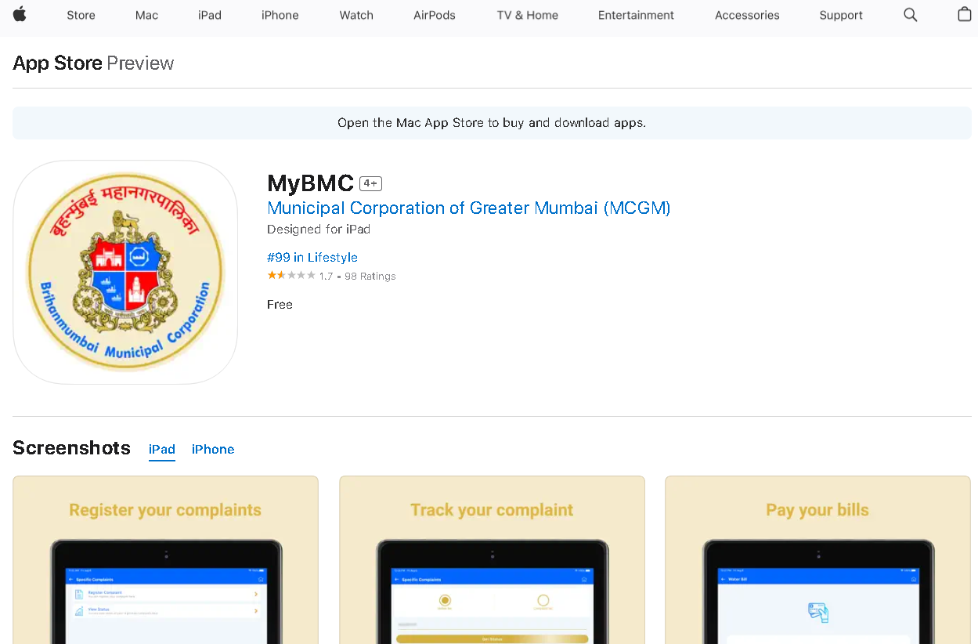Screen dimensions: 978x644
Task: View the Register your complaints screenshot
Action: point(165,559)
